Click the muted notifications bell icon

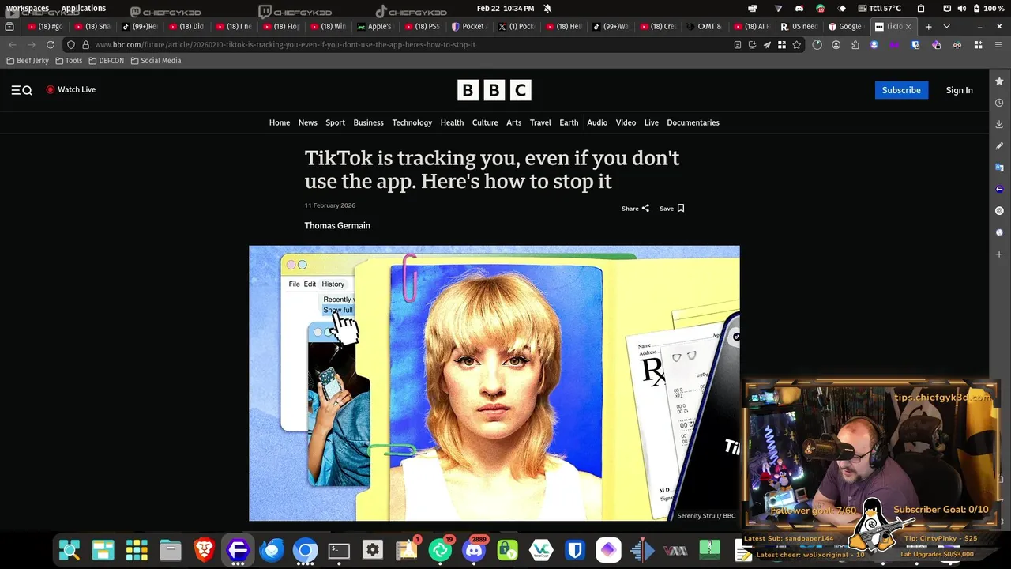(x=547, y=8)
